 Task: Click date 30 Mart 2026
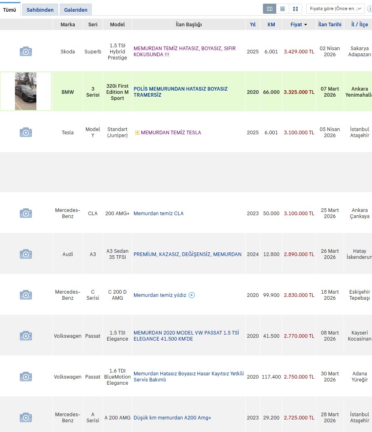330,377
